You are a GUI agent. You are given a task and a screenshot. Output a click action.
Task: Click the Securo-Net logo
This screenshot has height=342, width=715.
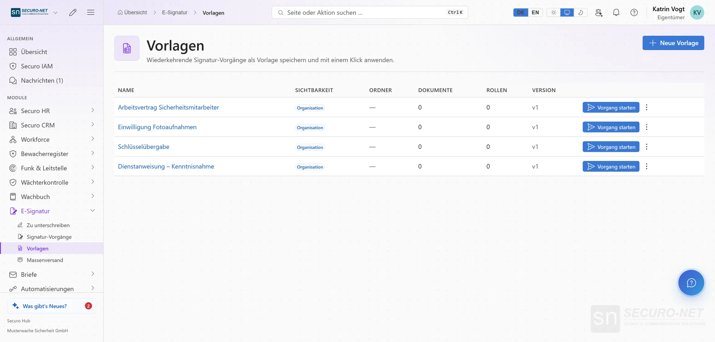click(30, 12)
